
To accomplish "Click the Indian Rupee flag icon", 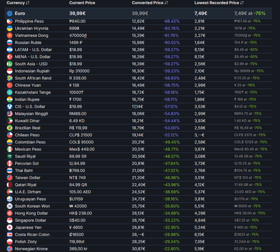I will tap(10, 100).
